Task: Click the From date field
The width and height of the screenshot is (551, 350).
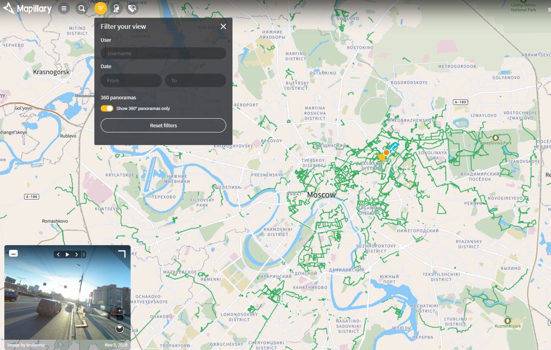Action: pos(131,80)
